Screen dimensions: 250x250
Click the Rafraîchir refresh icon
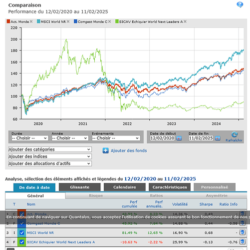[x=235, y=134]
